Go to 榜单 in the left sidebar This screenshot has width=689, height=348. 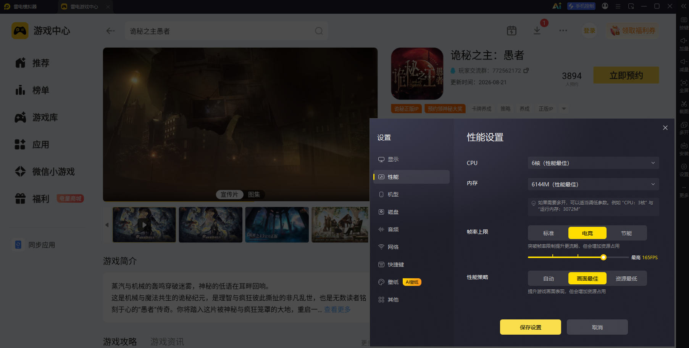[32, 90]
